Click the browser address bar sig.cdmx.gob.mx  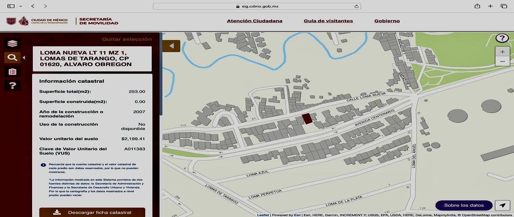tap(257, 6)
